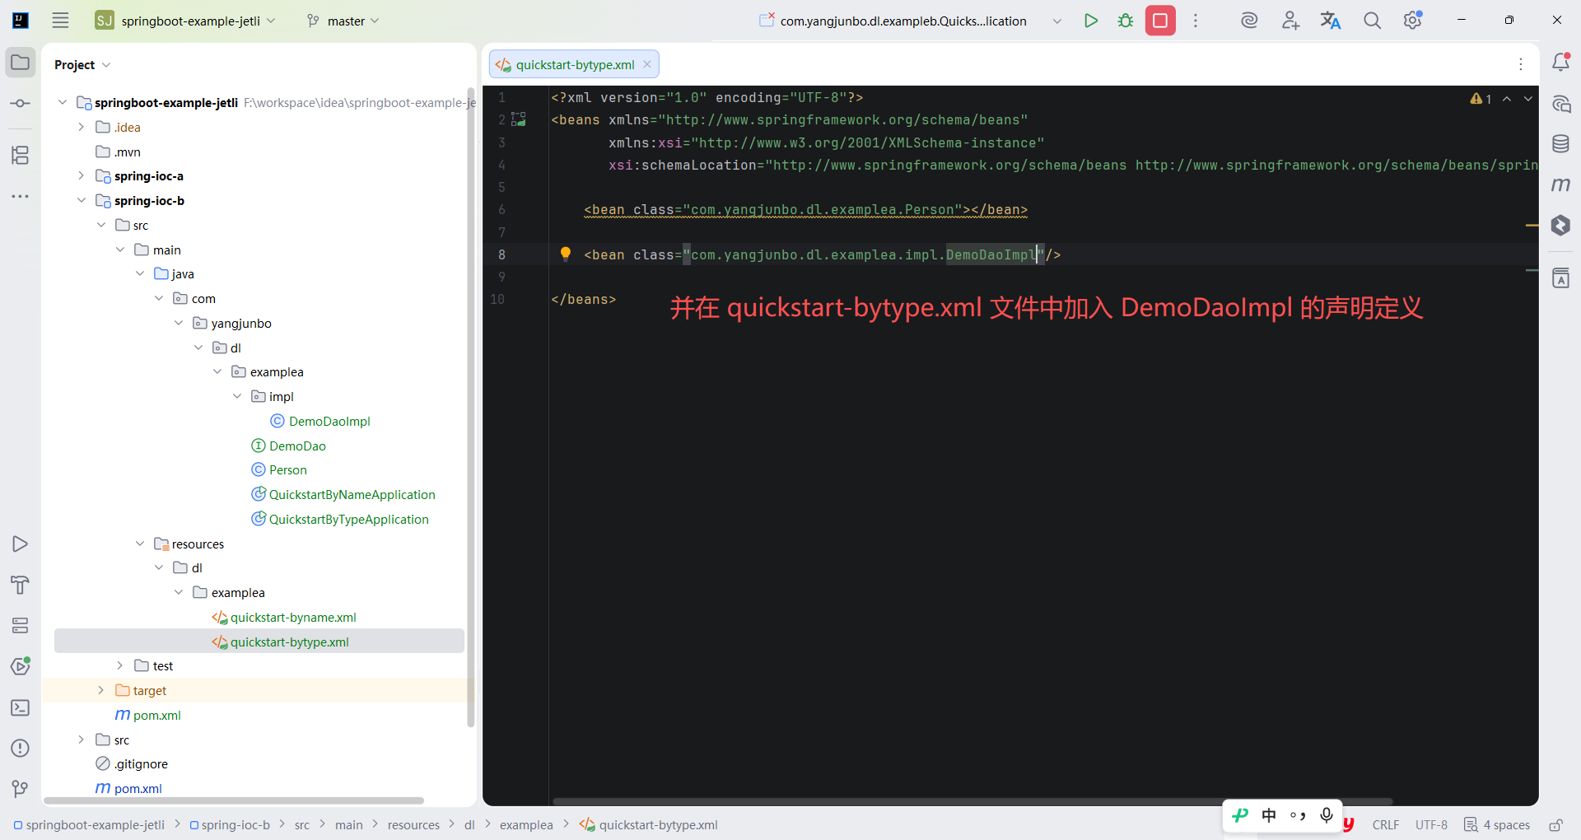Viewport: 1581px width, 840px height.
Task: Expand the spring-ioc-a module
Action: [81, 175]
